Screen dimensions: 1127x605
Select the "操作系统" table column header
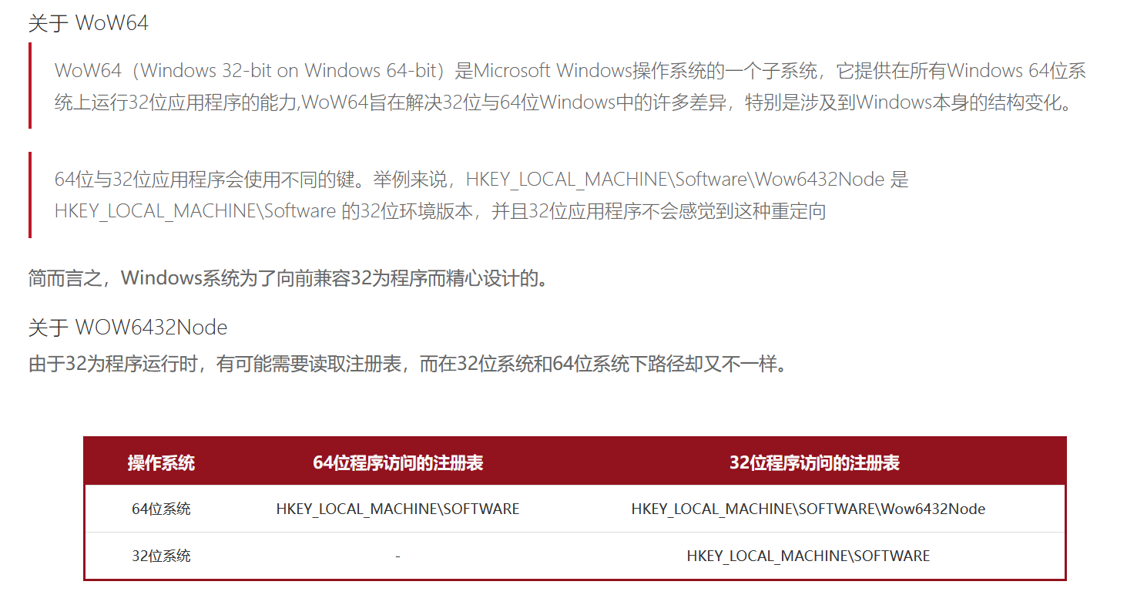pos(161,462)
